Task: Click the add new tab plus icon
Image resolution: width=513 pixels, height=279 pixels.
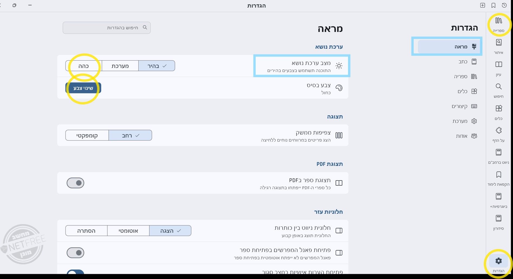Action: point(482,5)
